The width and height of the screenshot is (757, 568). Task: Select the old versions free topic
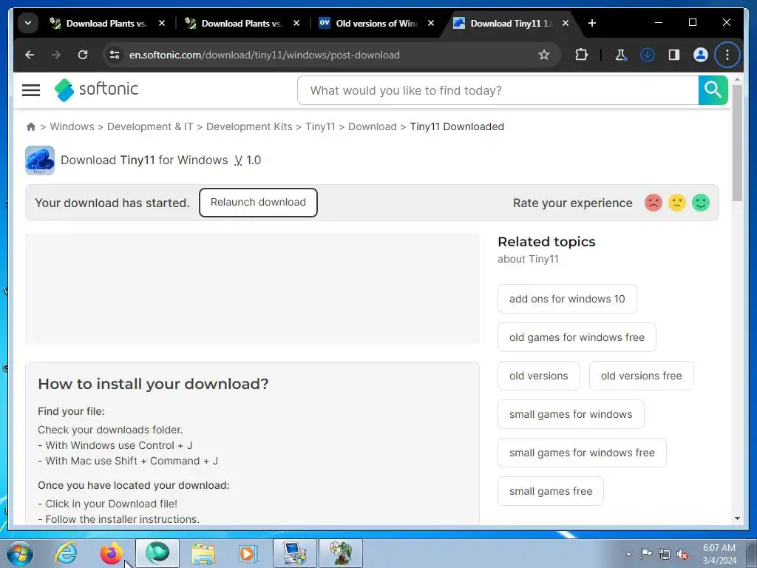[642, 376]
